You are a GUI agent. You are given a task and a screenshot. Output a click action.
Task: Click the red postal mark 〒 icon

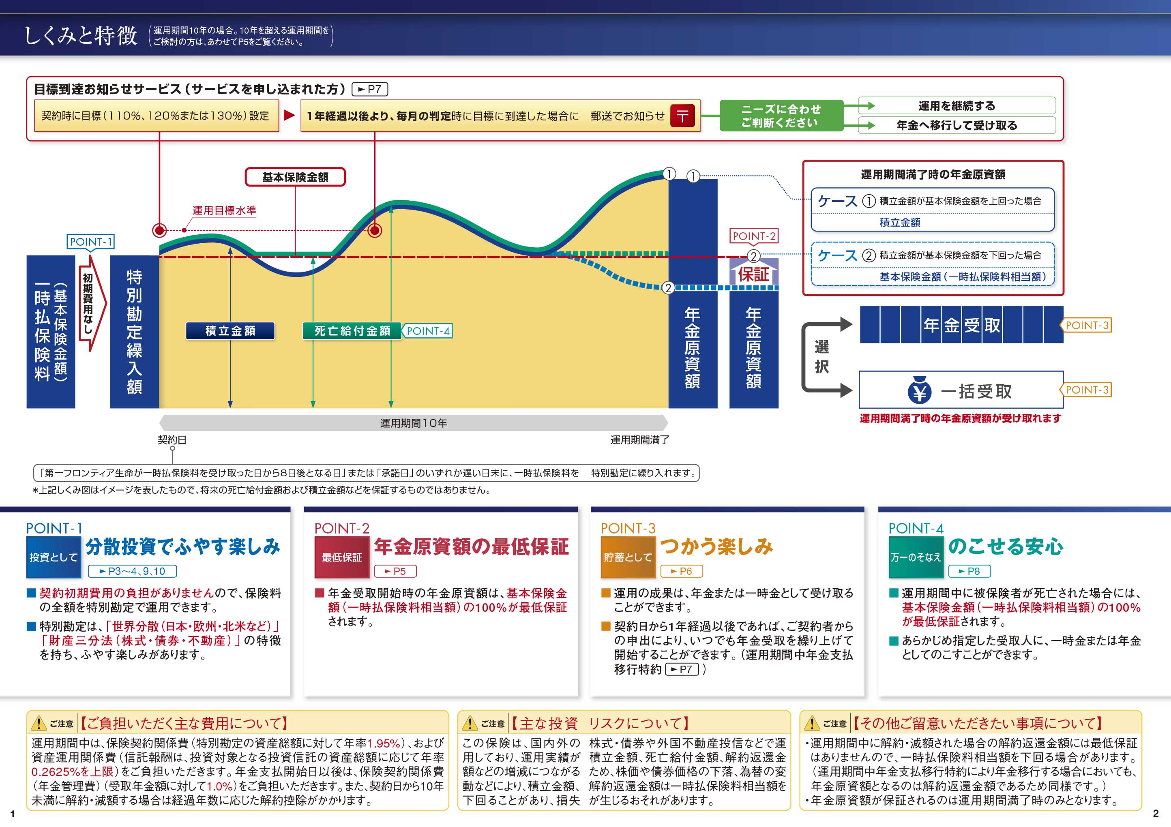coord(682,115)
